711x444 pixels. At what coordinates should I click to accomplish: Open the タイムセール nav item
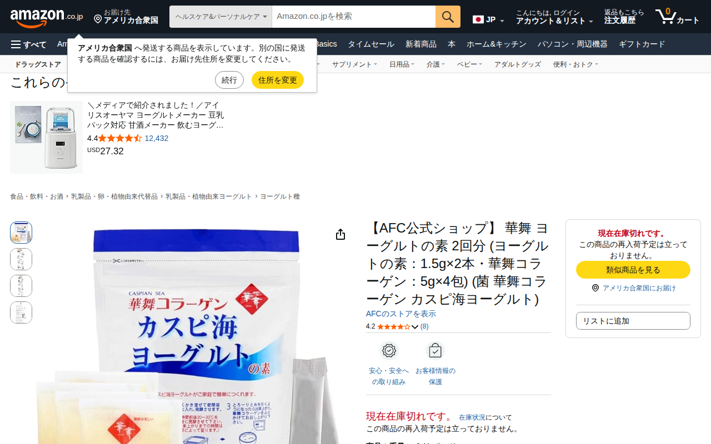coord(371,44)
